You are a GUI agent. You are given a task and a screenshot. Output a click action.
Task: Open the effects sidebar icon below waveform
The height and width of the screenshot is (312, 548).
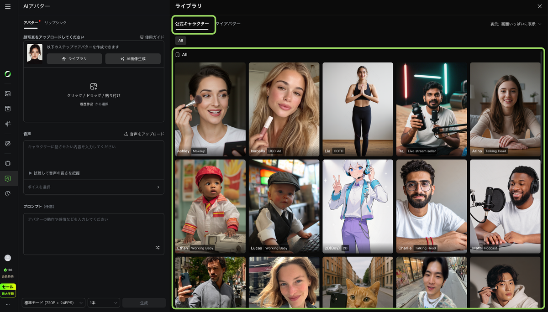(8, 143)
